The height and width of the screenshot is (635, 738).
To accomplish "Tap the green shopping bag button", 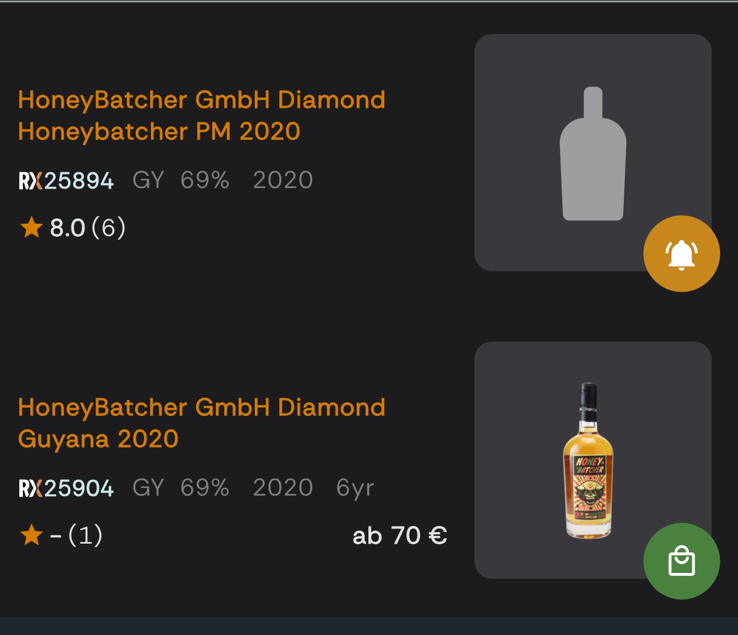I will coord(681,561).
